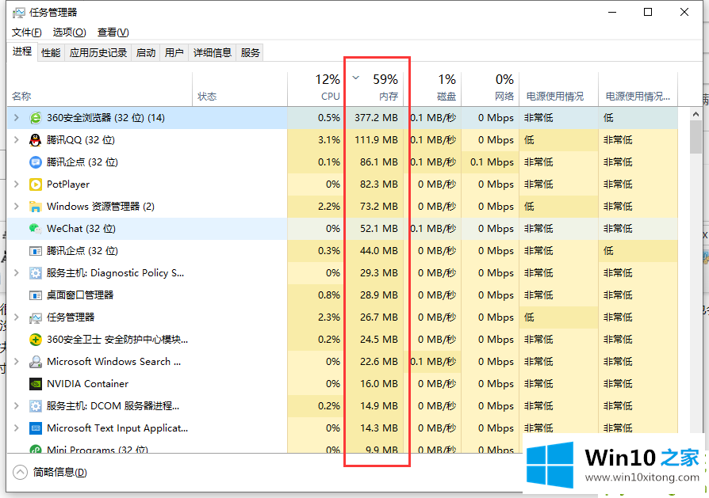Click the NVIDIA Container icon
The image size is (709, 498).
point(35,384)
